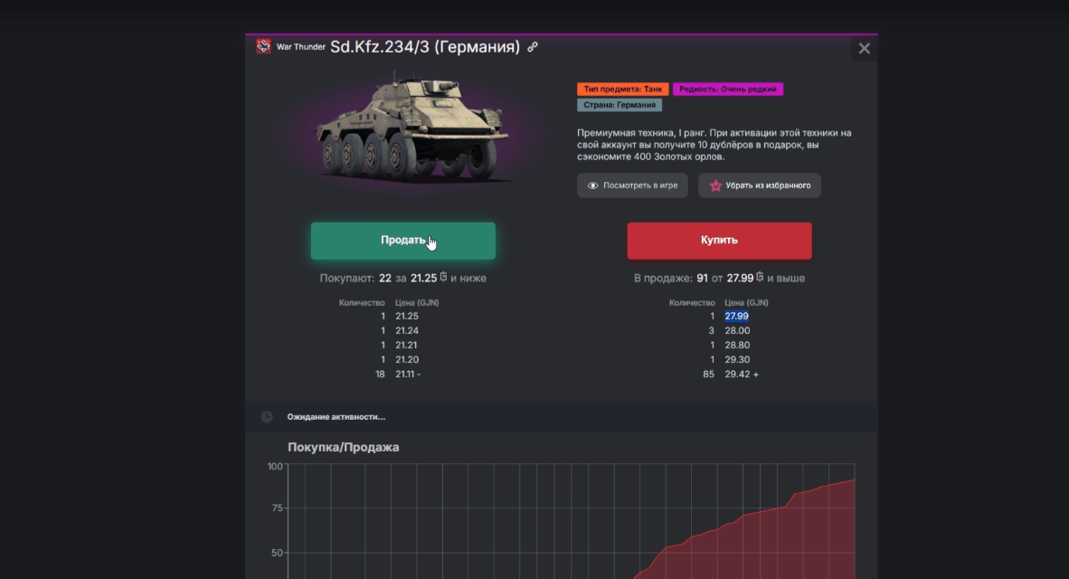Click the 'Тип предмета: Танк' tag

(x=622, y=90)
